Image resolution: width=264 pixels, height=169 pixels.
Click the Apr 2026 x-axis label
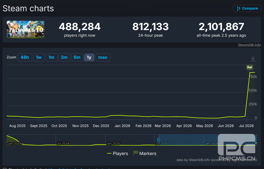tap(184, 126)
